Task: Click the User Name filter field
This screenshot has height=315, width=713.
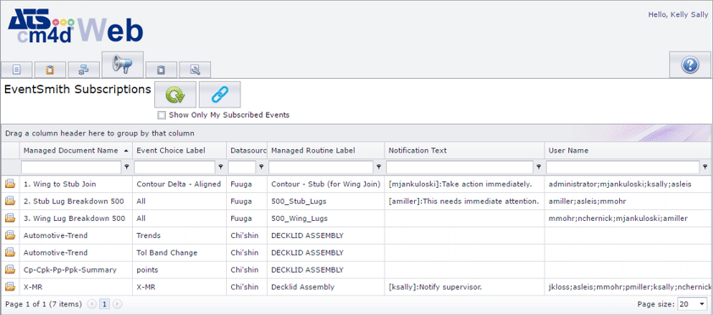Action: (623, 168)
